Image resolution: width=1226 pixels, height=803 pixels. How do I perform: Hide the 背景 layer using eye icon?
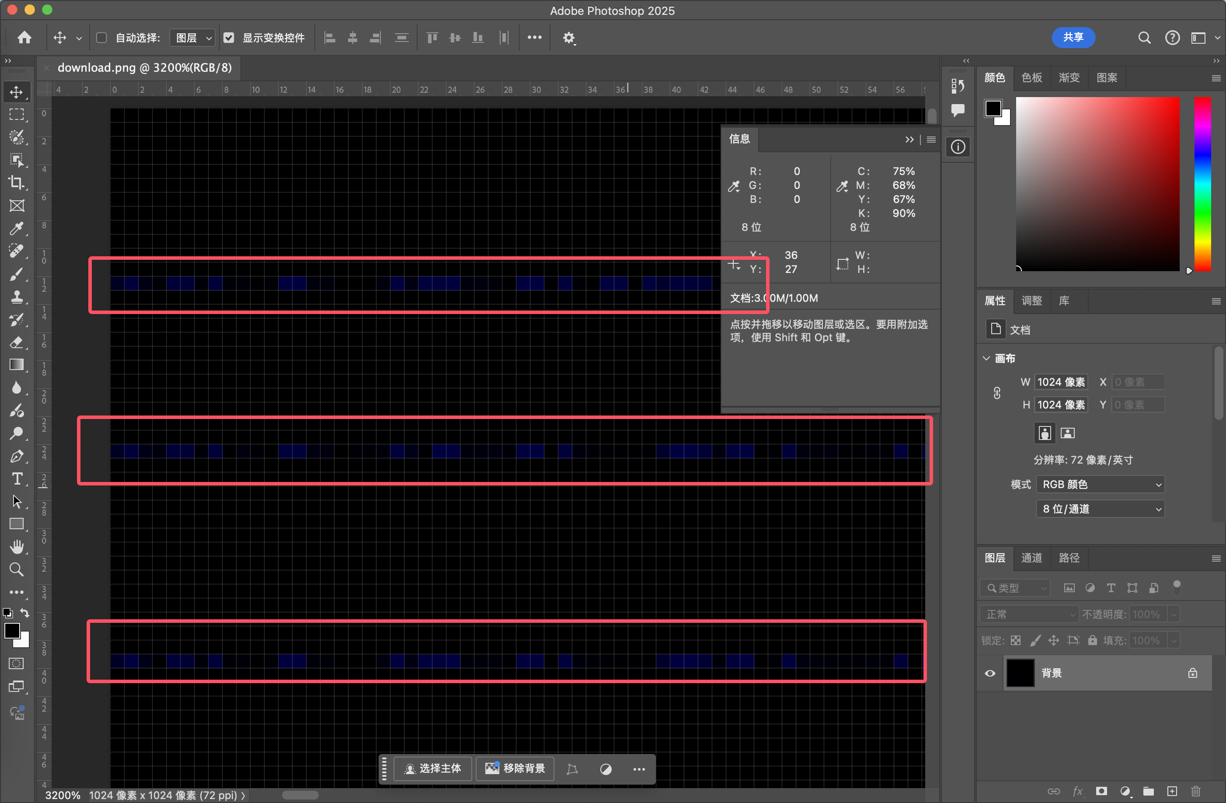tap(989, 673)
